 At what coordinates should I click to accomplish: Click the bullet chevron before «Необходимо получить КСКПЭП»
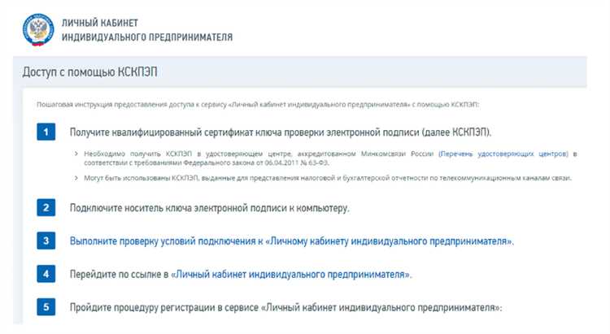(76, 154)
